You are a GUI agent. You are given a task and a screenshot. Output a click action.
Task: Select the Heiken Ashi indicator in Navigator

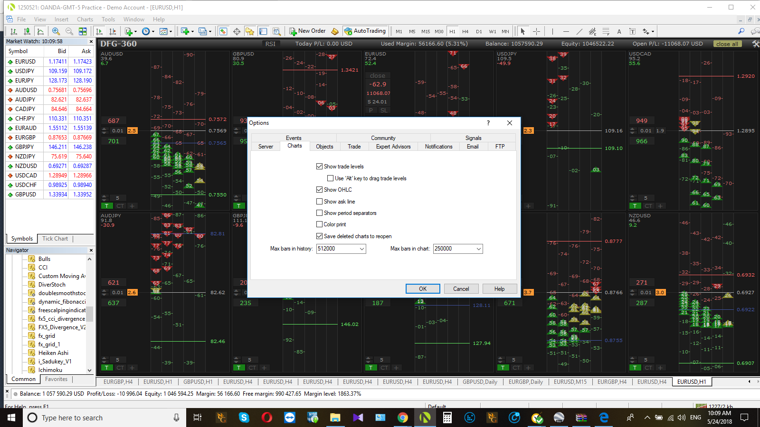click(x=53, y=353)
